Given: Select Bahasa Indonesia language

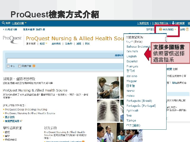Looking at the screenshot, I should coord(138,47).
